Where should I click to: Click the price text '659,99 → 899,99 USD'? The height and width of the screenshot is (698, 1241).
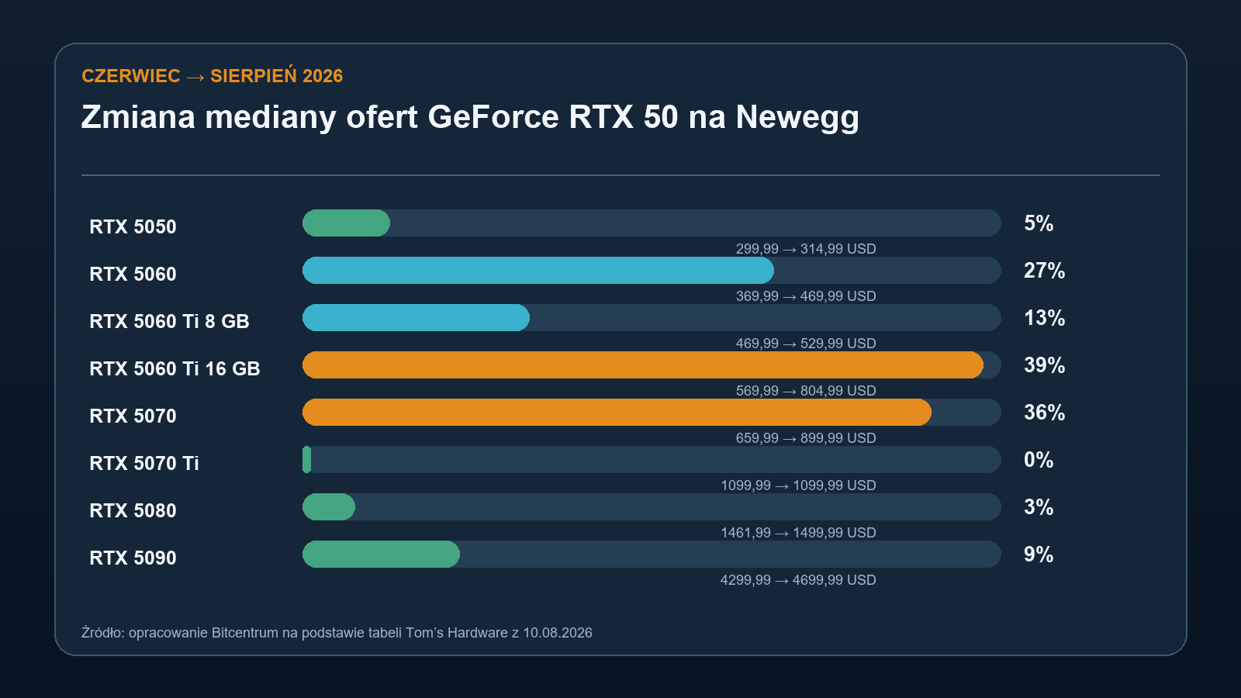point(806,438)
